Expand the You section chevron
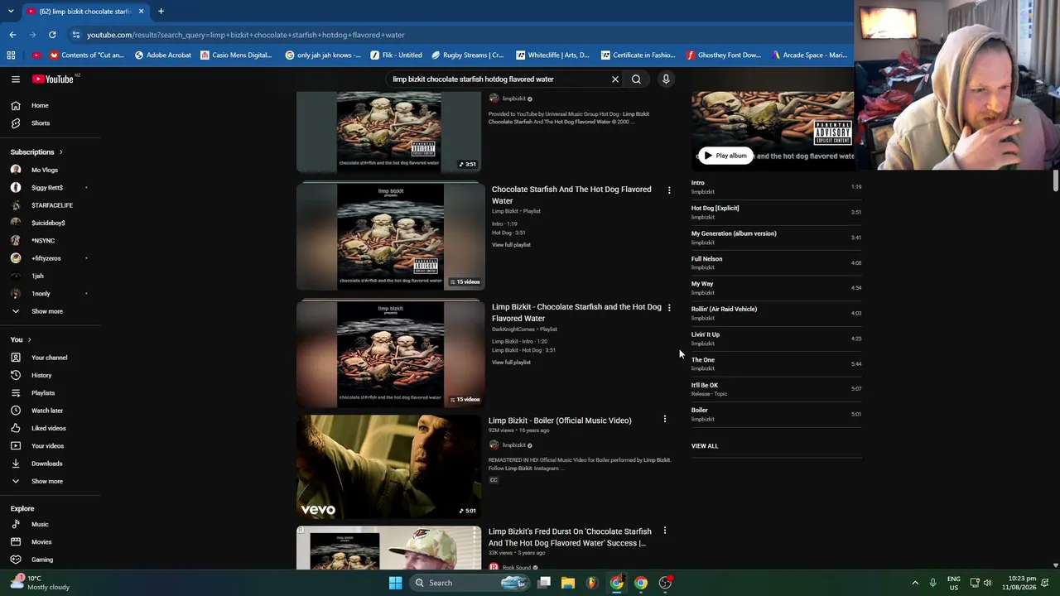1060x596 pixels. (29, 339)
